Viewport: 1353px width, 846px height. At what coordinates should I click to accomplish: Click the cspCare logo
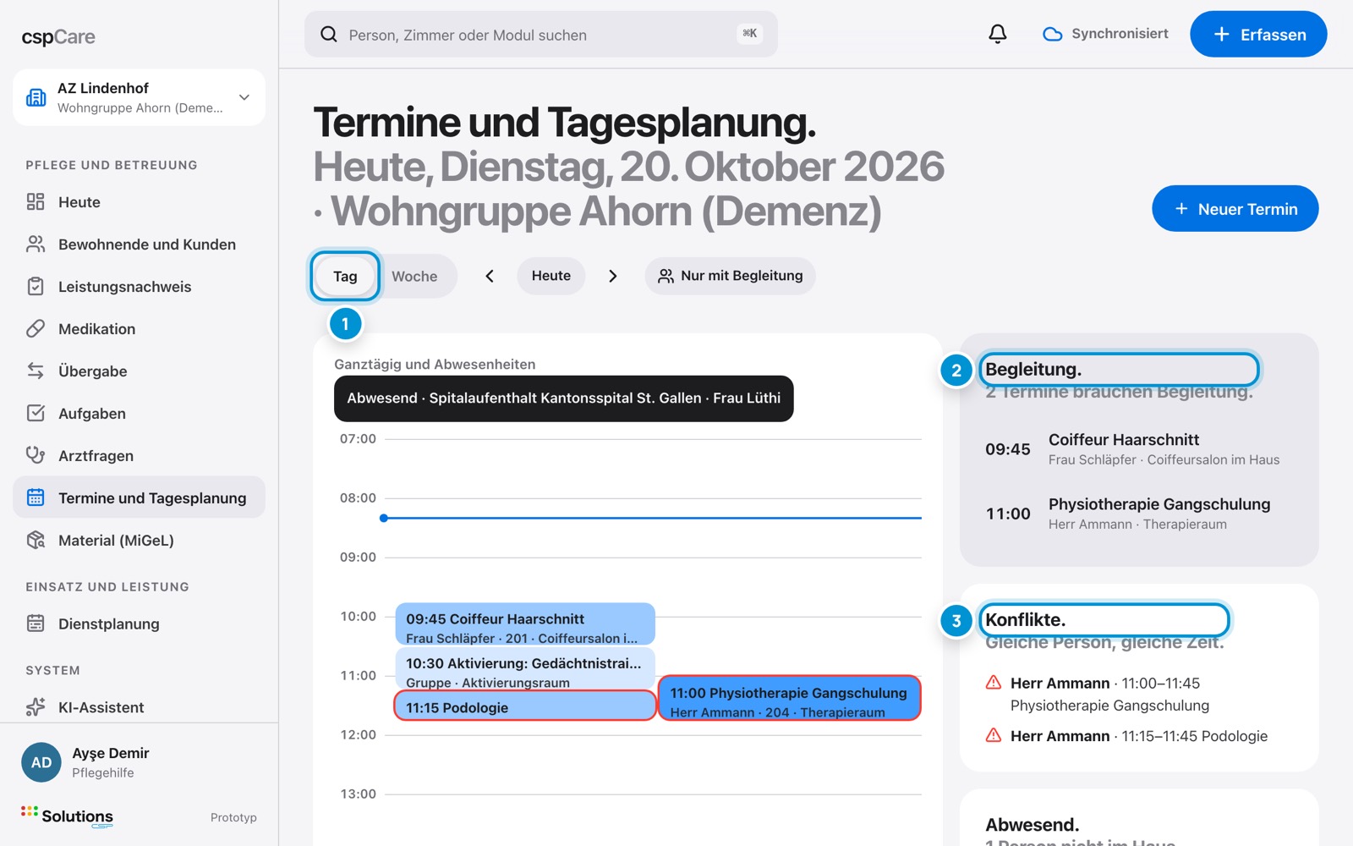[58, 36]
